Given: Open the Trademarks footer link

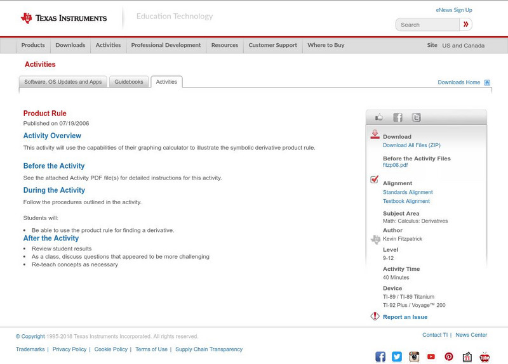Looking at the screenshot, I should [30, 349].
